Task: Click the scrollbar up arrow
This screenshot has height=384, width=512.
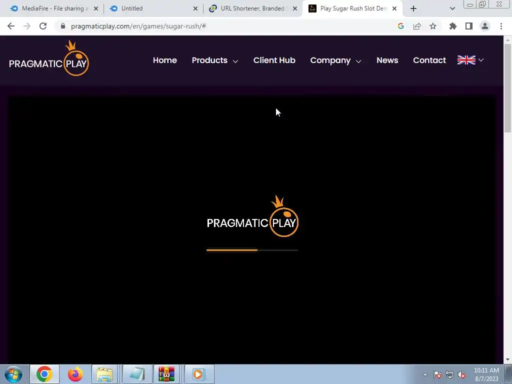Action: coord(507,40)
